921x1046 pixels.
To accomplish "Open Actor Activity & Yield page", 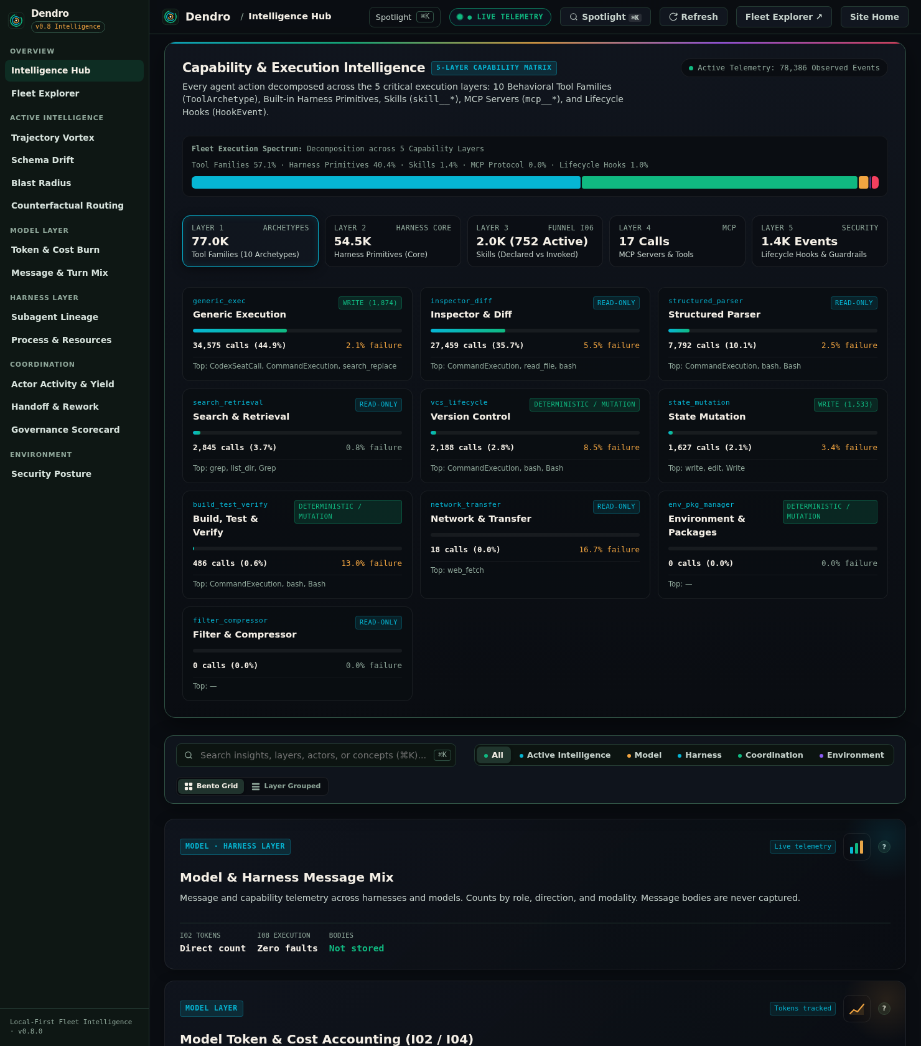I will coord(74,384).
